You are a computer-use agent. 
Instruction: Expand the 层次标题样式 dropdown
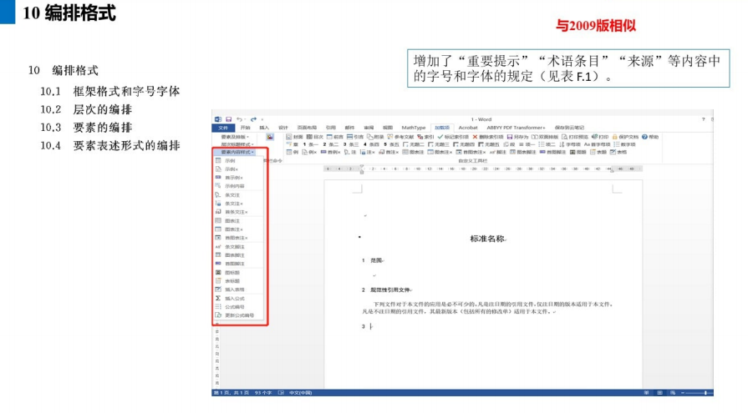(237, 144)
